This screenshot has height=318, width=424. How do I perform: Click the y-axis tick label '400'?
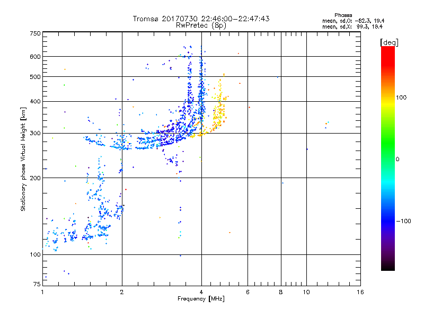[36, 102]
